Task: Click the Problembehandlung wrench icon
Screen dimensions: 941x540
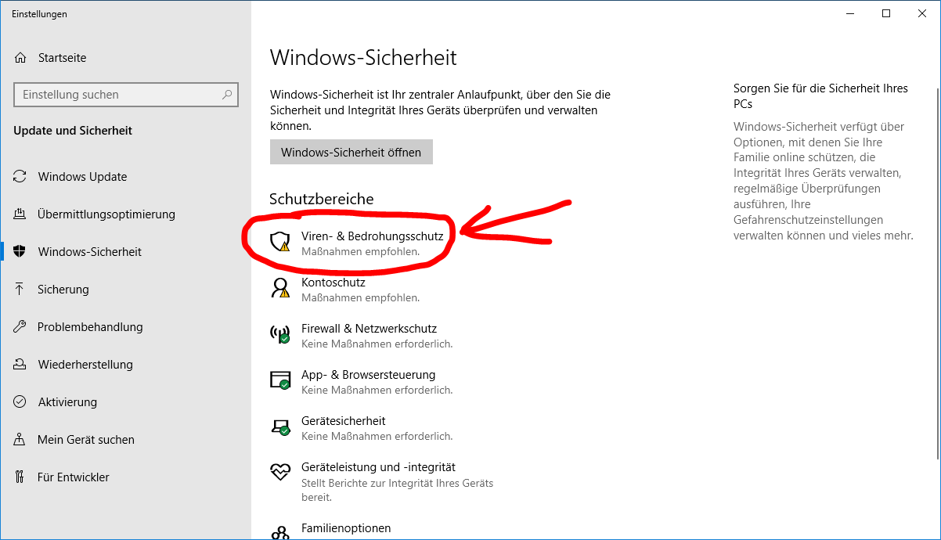Action: pos(20,327)
